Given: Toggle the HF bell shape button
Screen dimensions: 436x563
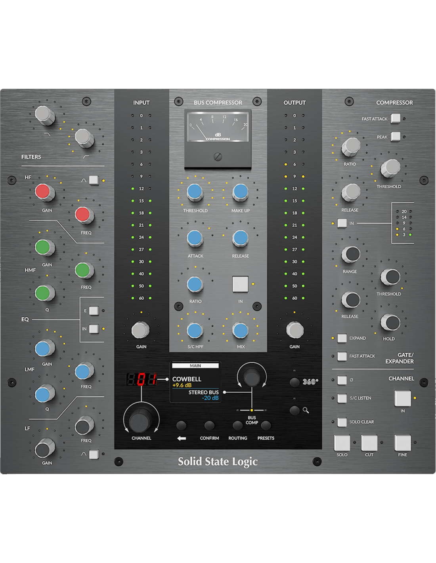Looking at the screenshot, I should 94,181.
